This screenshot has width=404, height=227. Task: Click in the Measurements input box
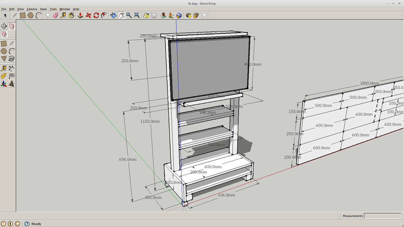coord(383,216)
